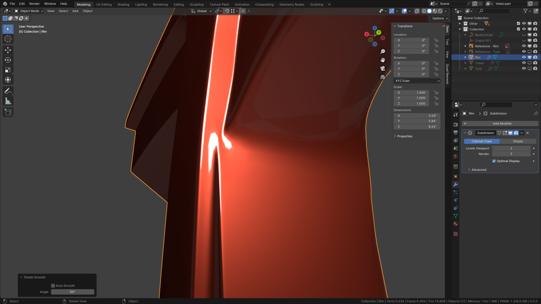The height and width of the screenshot is (304, 541).
Task: Select the Move tool in the toolbar
Action: click(8, 50)
